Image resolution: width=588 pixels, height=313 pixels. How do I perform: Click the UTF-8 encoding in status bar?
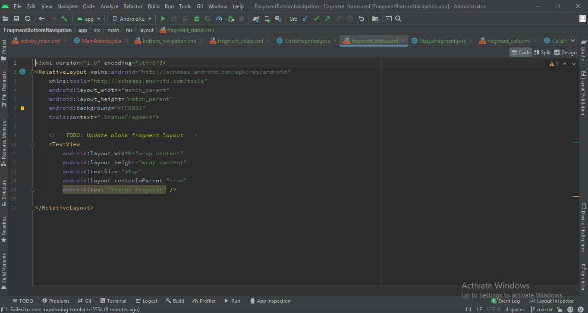[494, 309]
